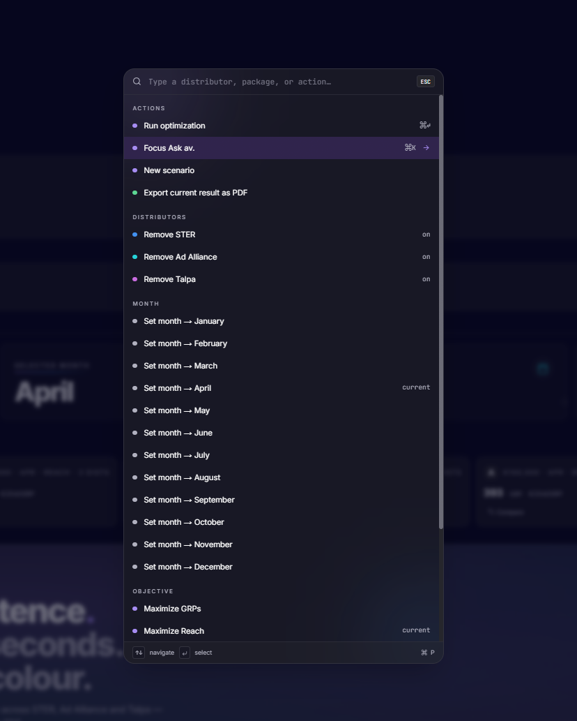The image size is (577, 721).
Task: Click the search magnifier icon
Action: 137,82
